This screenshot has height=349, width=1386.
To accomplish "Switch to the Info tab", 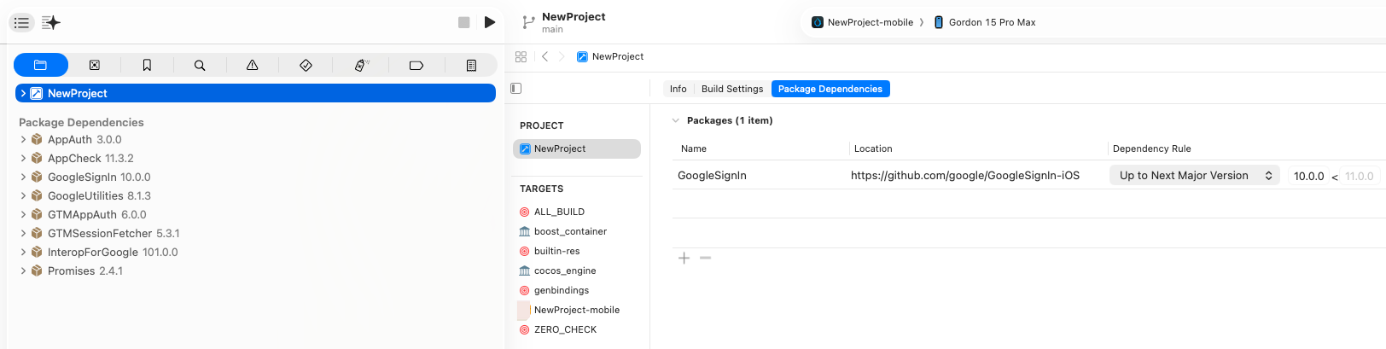I will [x=678, y=89].
